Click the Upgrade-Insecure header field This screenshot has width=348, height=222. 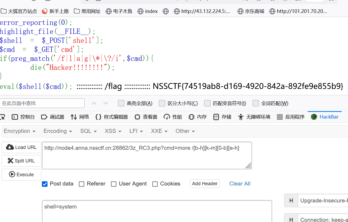pos(323,201)
